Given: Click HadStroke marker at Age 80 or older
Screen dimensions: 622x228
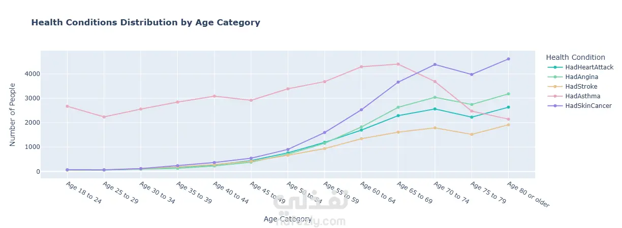Looking at the screenshot, I should (x=508, y=125).
